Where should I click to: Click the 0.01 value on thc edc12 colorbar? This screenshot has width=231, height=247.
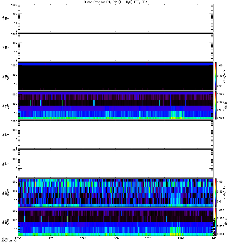tap(220, 202)
